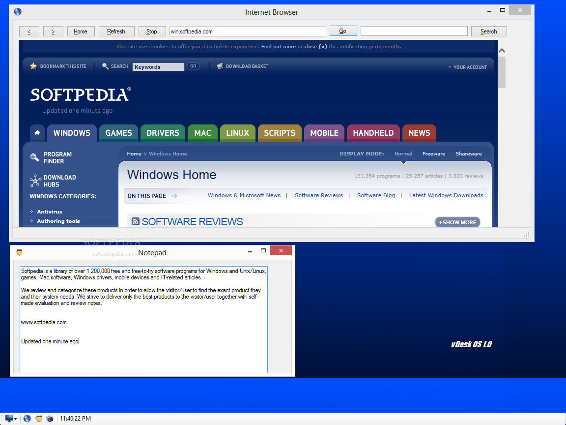Click the Download Hubs network icon
The width and height of the screenshot is (566, 425).
[x=35, y=181]
